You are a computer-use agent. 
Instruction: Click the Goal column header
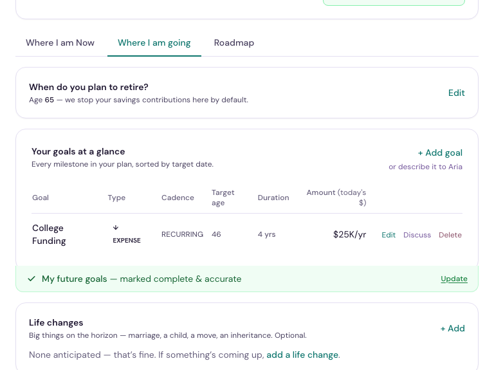(x=41, y=198)
